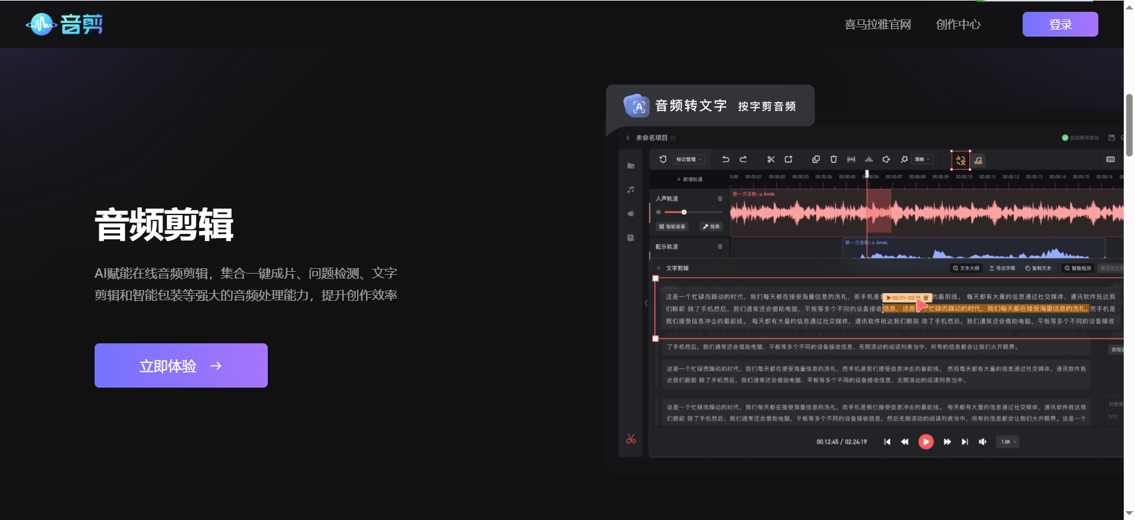Click the 登录 login button
Image resolution: width=1135 pixels, height=520 pixels.
(x=1060, y=24)
